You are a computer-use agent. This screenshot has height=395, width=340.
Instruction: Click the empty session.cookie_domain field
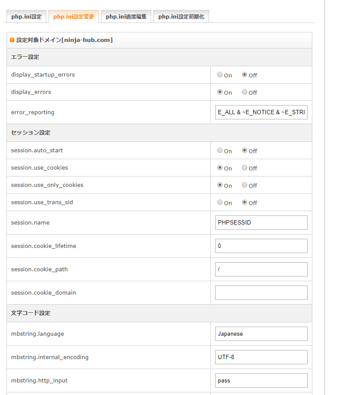tap(261, 293)
